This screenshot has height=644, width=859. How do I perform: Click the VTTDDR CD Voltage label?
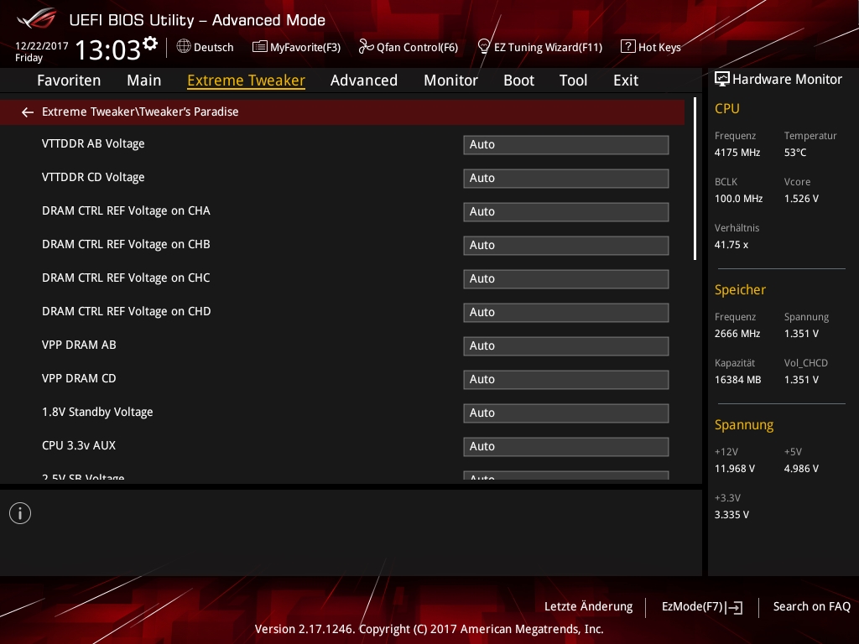pos(93,178)
